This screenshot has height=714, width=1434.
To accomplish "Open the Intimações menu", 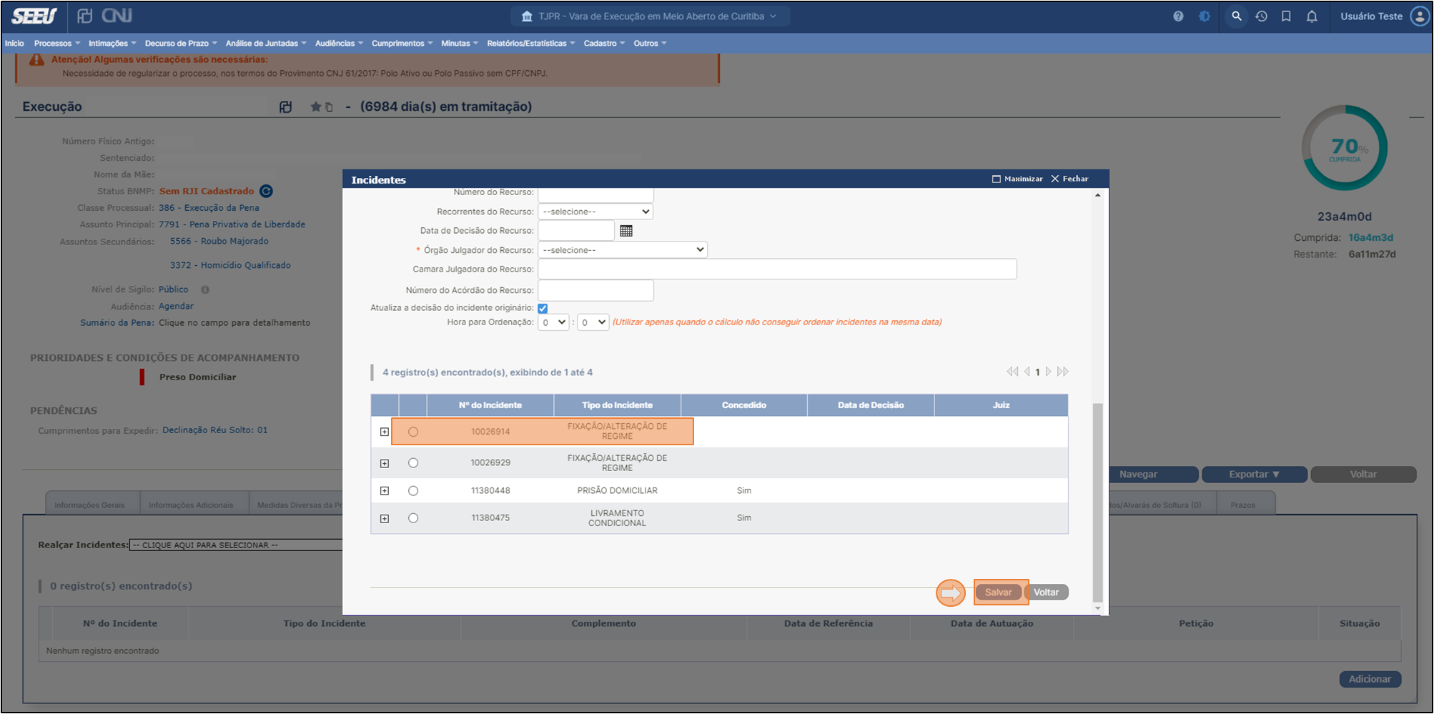I will pyautogui.click(x=112, y=44).
